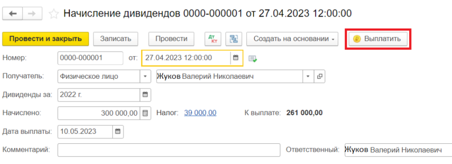The image size is (452, 164).
Task: Go forward with the right arrow
Action: tap(32, 14)
